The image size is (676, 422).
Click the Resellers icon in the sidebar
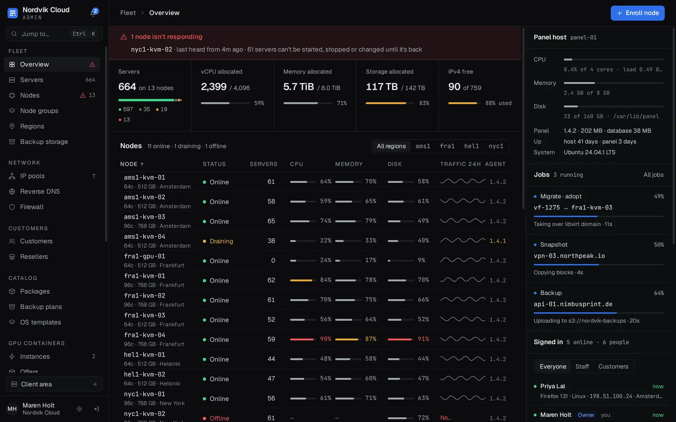[12, 256]
